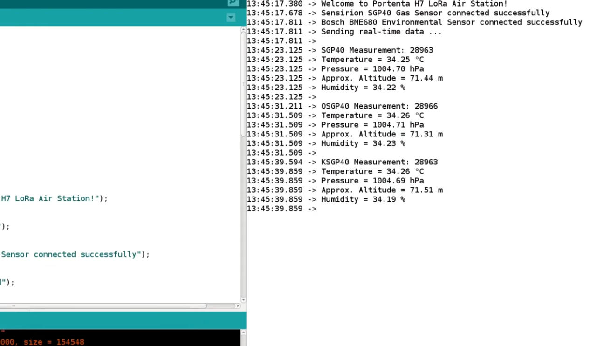611x346 pixels.
Task: Click the black console's scroll-up arrow
Action: point(243,332)
